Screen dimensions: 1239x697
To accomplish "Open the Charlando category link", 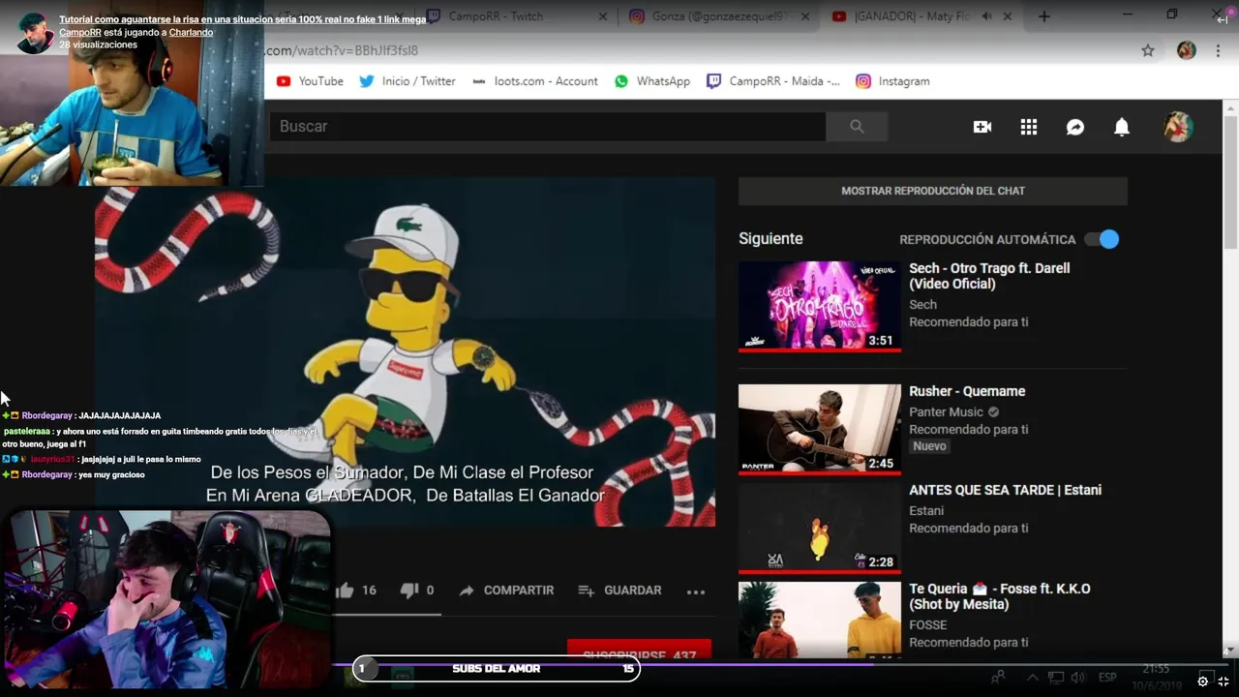I will tap(192, 32).
